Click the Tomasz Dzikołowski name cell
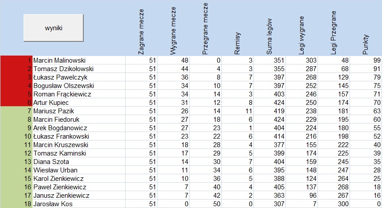The height and width of the screenshot is (208, 382). pos(79,69)
